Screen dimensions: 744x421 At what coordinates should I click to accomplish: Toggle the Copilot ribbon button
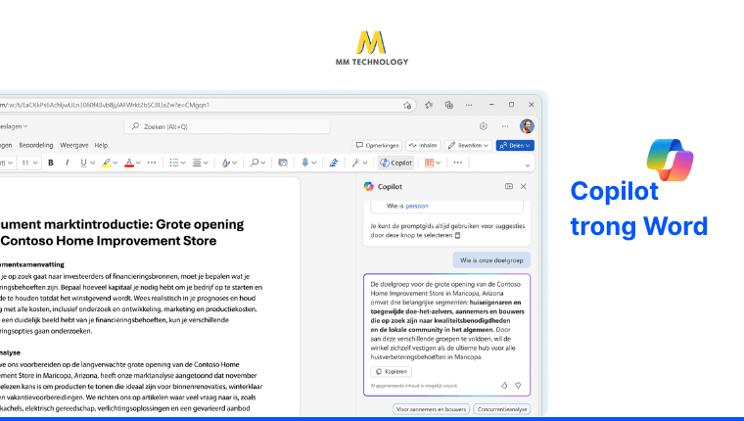click(x=395, y=163)
